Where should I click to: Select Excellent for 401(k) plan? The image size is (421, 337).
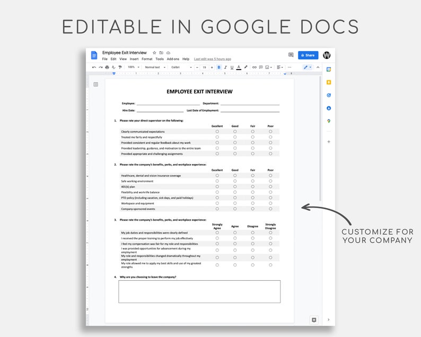click(x=217, y=186)
